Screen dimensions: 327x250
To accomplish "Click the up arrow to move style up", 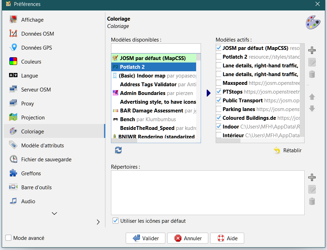I will coord(312,97).
